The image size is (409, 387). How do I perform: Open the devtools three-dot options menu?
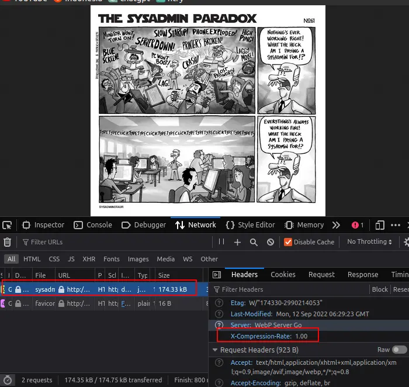click(x=396, y=225)
